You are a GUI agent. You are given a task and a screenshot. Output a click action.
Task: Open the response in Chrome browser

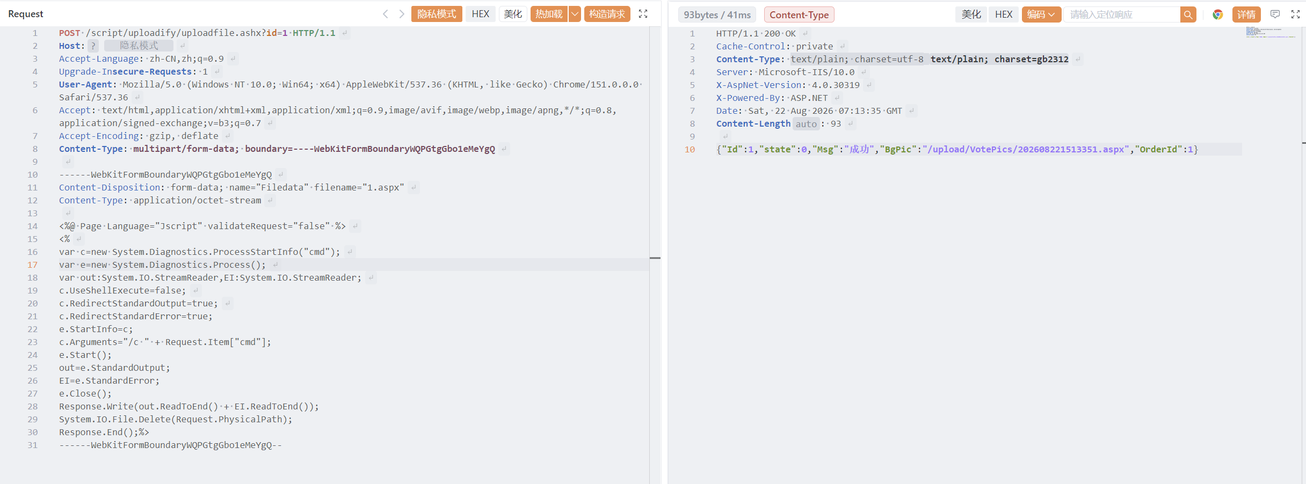point(1217,14)
